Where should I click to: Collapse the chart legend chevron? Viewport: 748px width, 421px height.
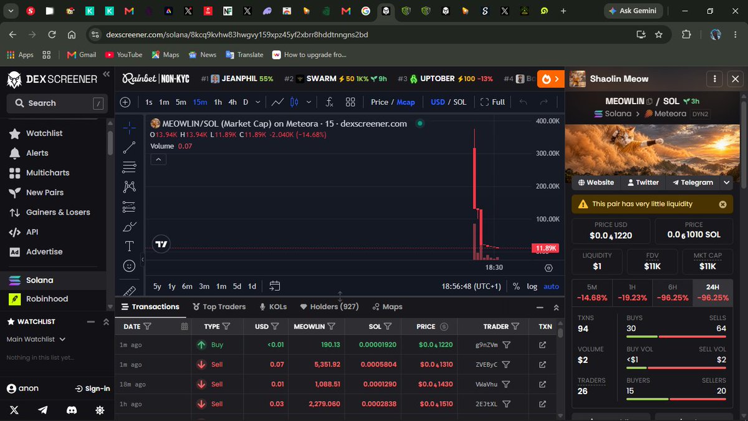[x=158, y=160]
